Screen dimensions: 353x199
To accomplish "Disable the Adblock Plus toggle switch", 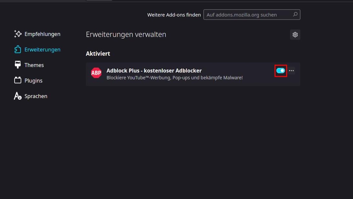I will (x=281, y=71).
